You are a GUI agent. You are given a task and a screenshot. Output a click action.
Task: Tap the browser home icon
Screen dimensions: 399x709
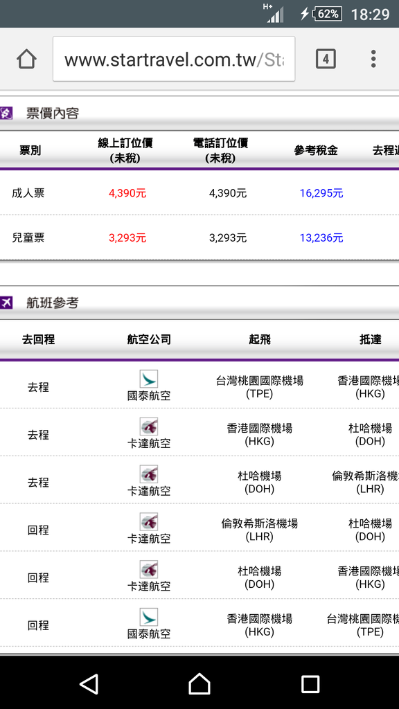click(x=26, y=60)
